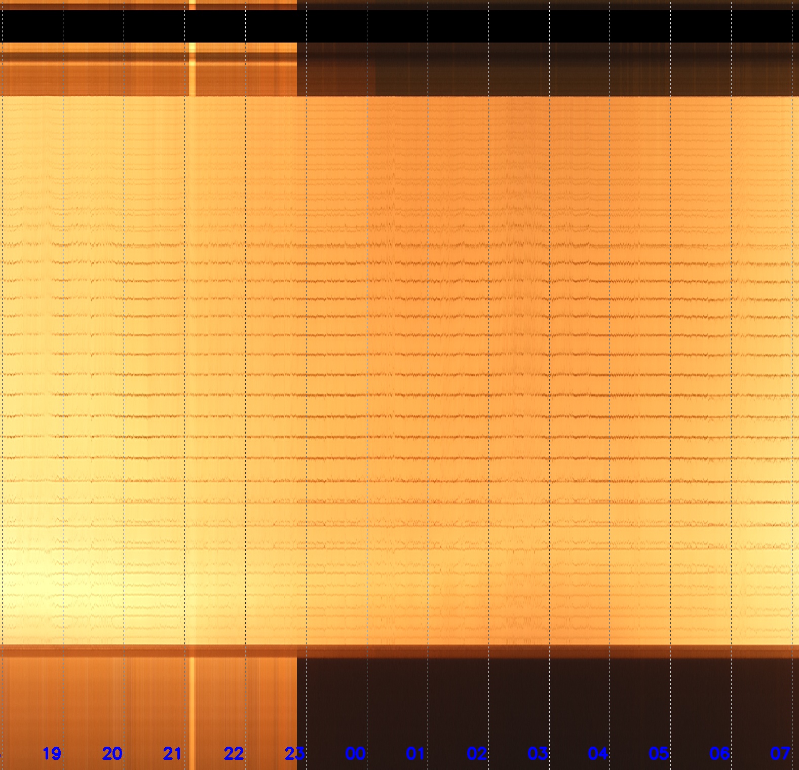Choose the 02 hour marker

pos(476,754)
